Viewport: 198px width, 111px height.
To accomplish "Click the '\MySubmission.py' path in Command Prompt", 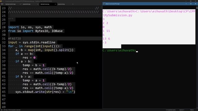I will point(118,15).
